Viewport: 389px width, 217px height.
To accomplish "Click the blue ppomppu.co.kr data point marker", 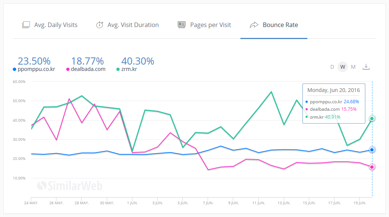I will 372,150.
